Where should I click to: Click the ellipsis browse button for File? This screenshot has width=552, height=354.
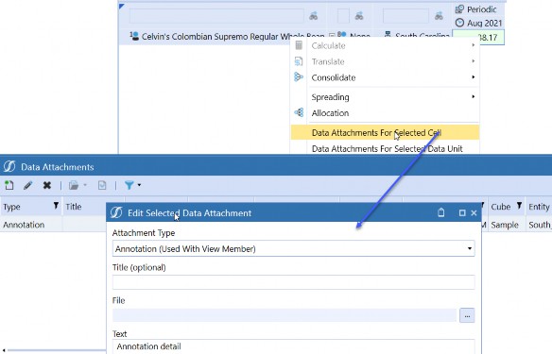[467, 315]
